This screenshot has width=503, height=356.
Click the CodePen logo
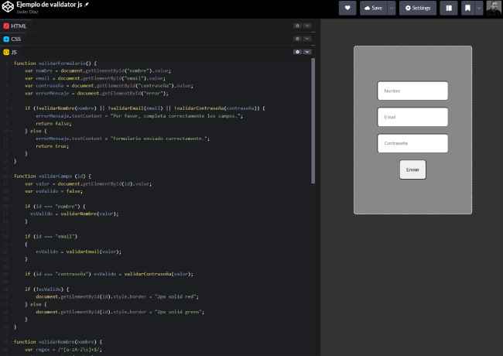tap(8, 6)
